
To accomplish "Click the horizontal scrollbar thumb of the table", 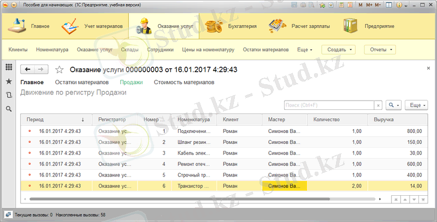I will point(180,199).
